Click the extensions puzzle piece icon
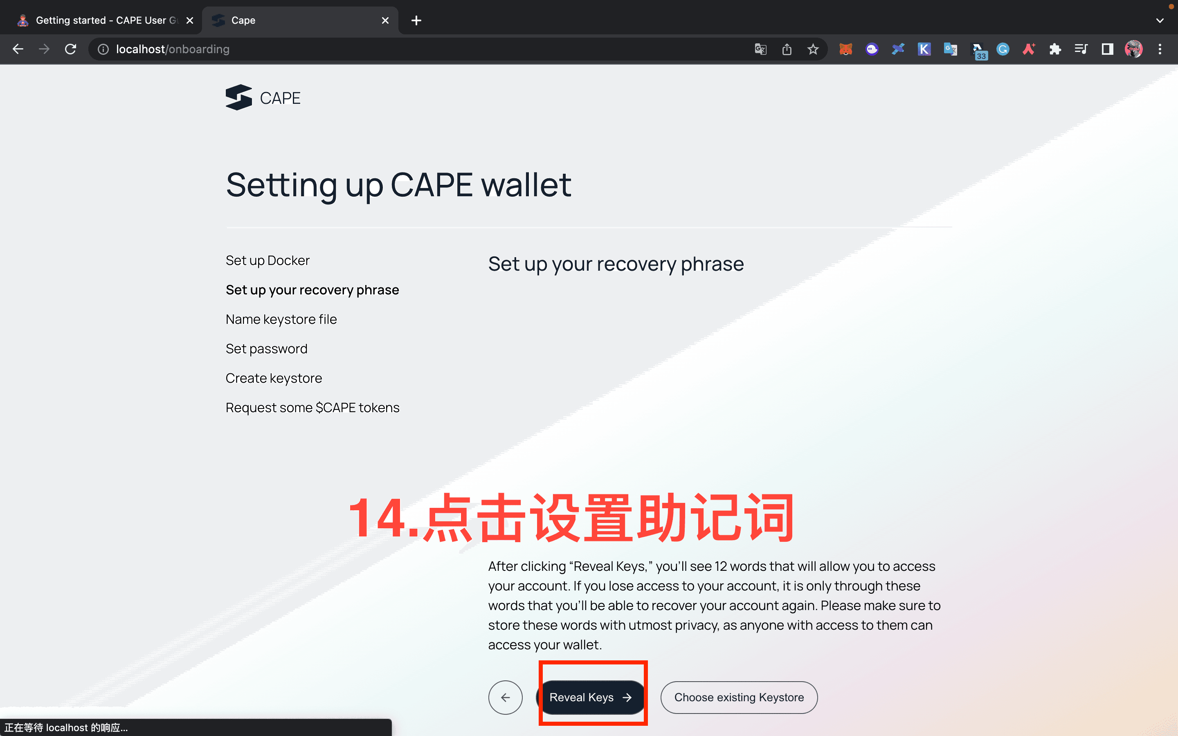The image size is (1178, 736). coord(1054,48)
